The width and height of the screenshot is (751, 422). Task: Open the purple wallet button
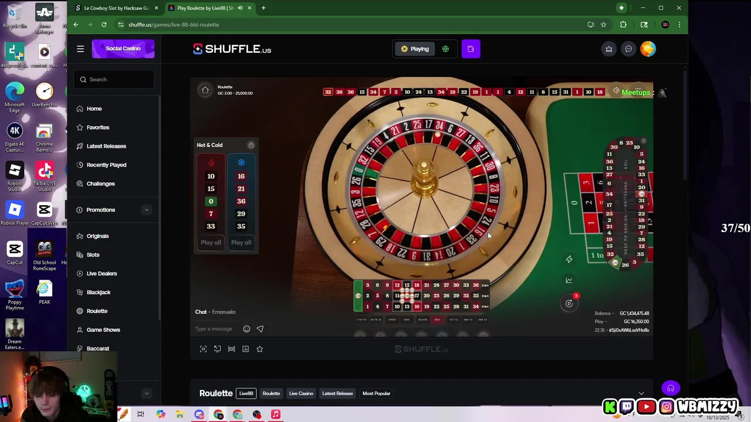click(x=471, y=49)
